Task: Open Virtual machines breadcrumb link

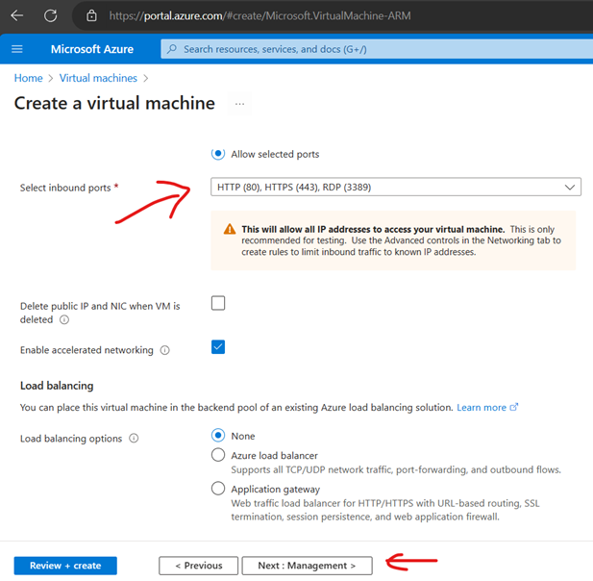Action: (x=98, y=78)
